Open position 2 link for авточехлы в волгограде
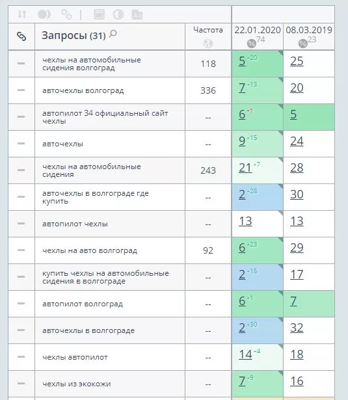Viewport: 348px width, 400px height. point(242,328)
